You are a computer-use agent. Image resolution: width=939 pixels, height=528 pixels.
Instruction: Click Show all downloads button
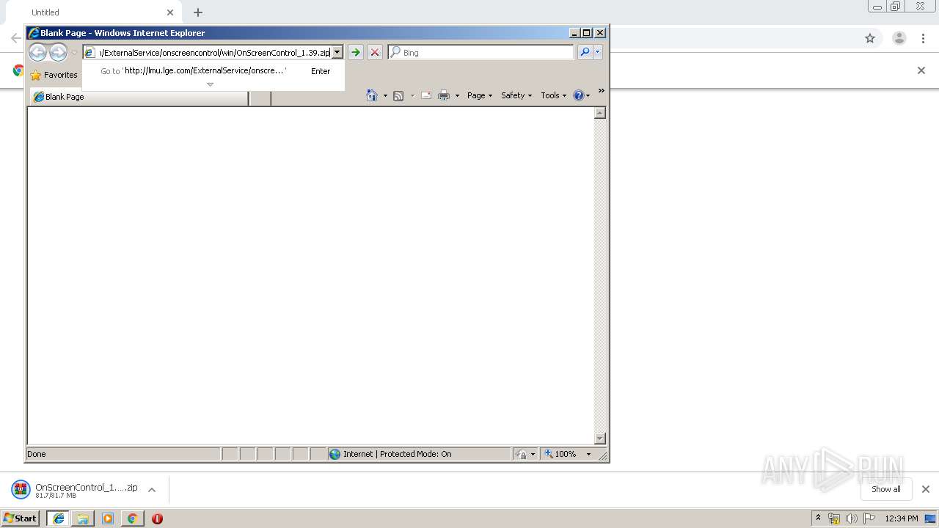(885, 489)
